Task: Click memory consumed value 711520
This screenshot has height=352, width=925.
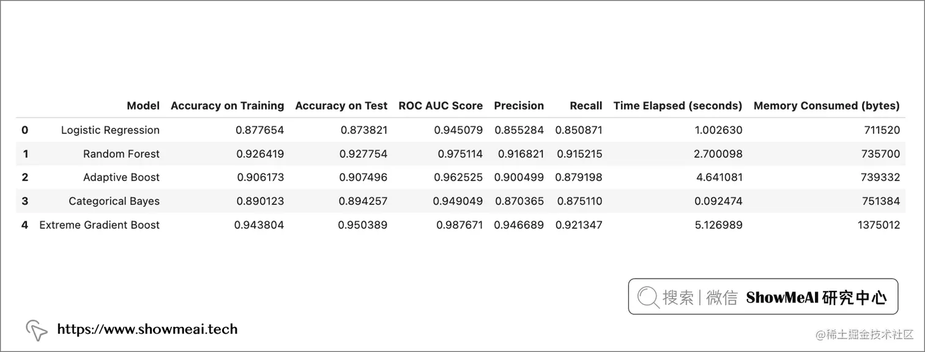Action: point(883,130)
